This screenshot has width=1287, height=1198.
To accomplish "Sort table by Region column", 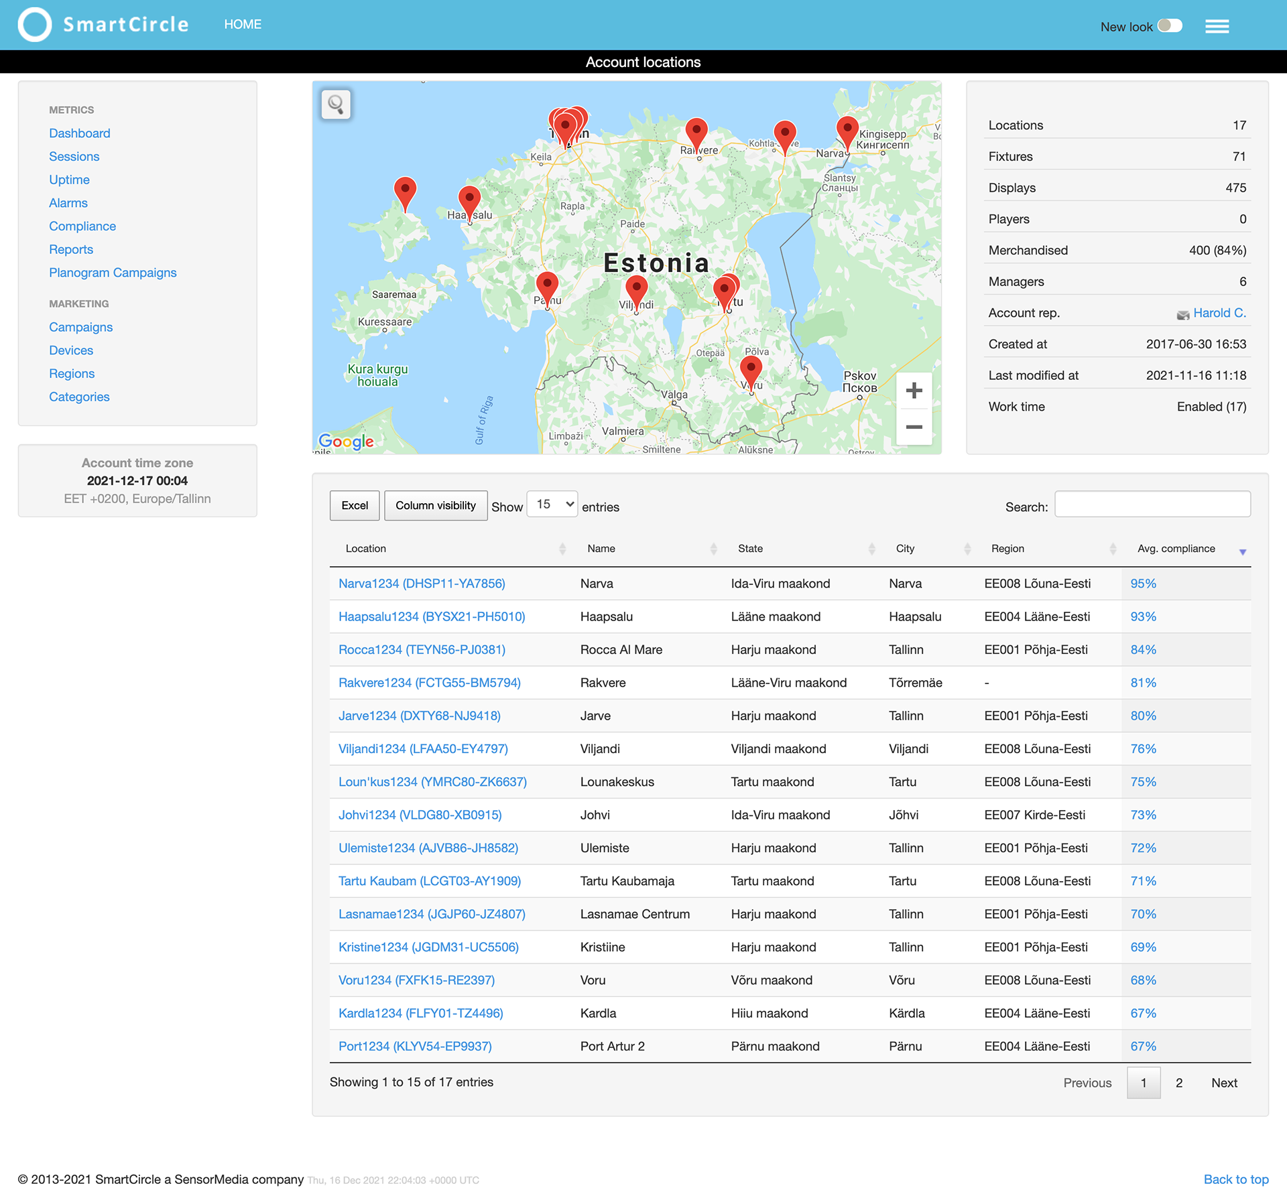I will click(1048, 549).
